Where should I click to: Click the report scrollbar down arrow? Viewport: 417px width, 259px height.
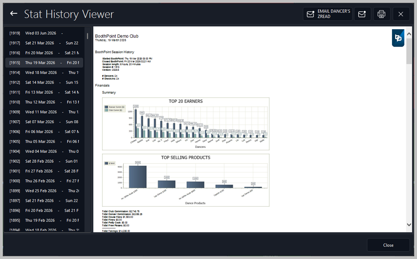tap(409, 225)
